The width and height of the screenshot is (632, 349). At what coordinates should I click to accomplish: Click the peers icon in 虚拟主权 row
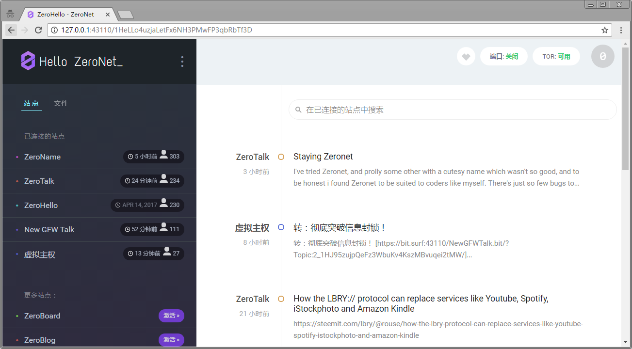tap(167, 252)
